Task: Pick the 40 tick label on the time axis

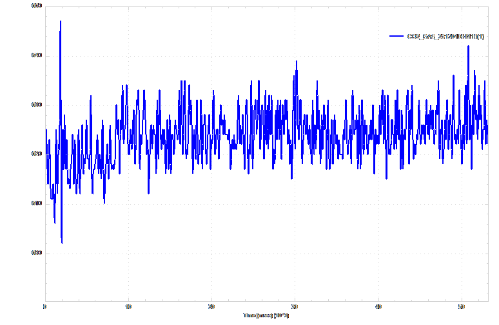Action: tap(378, 307)
